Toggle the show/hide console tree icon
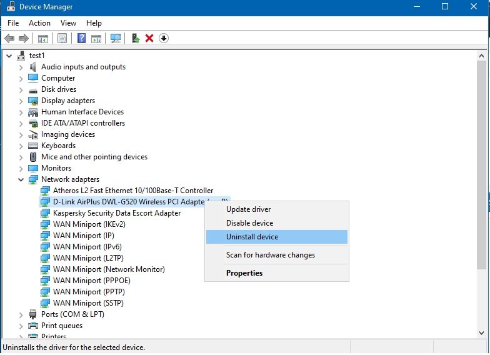Viewport: 490px width, 355px height. (42, 39)
